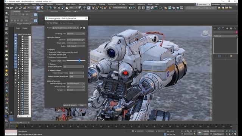The width and height of the screenshot is (242, 136).
Task: Open the user account sign-in dropdown
Action: click(x=203, y=4)
